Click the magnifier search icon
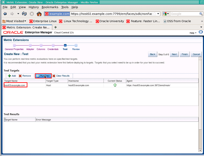The height and width of the screenshot is (156, 204). point(201,14)
